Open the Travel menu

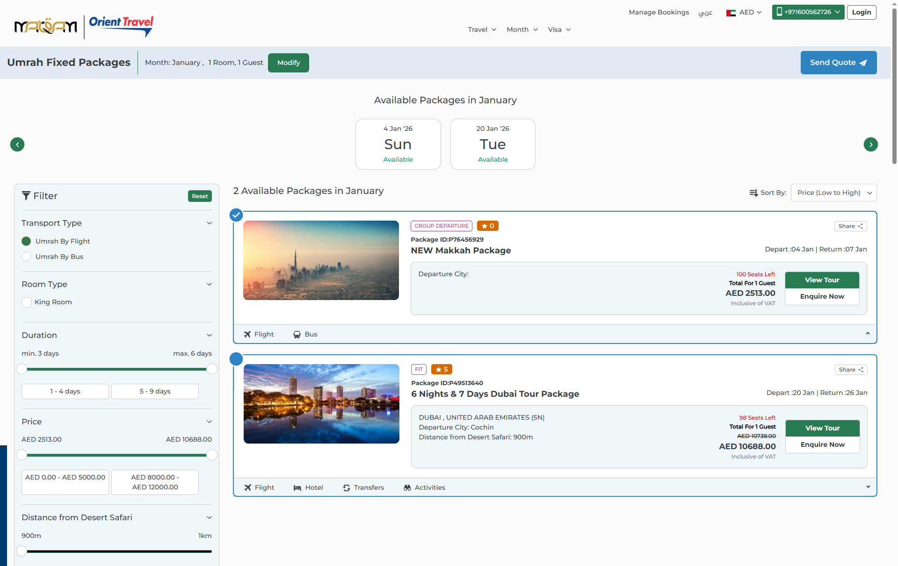(x=482, y=29)
